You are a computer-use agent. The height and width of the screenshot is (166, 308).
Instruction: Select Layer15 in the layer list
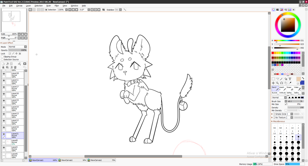[13, 102]
